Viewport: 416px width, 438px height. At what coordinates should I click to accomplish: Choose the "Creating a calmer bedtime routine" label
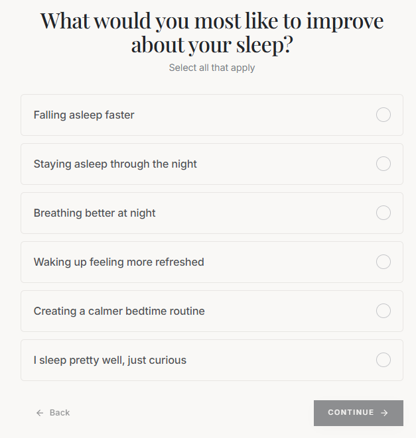(119, 311)
